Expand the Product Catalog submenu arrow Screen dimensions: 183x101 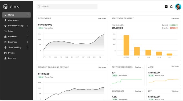(28, 26)
